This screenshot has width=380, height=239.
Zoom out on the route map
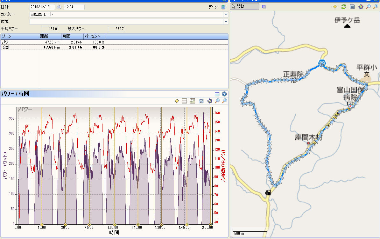[368, 7]
